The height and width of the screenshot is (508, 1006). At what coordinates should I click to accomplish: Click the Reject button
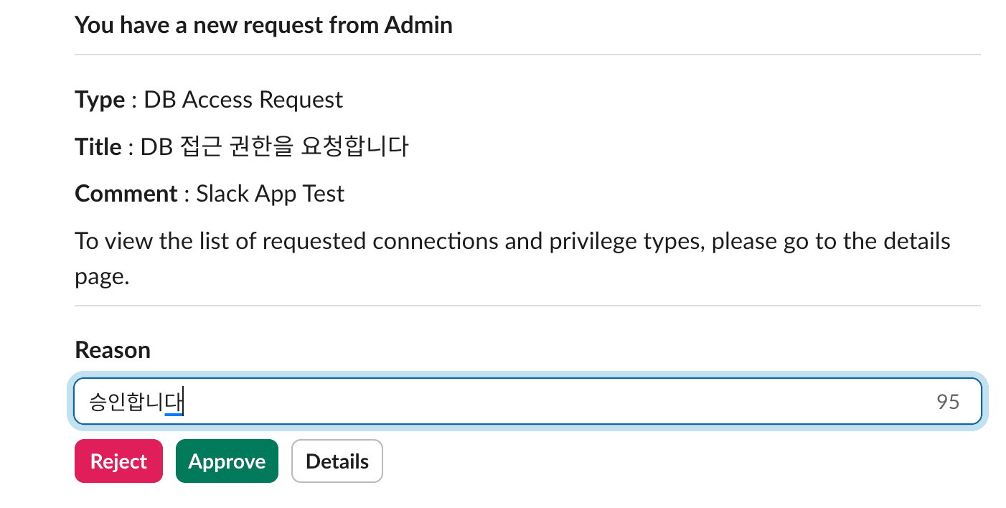click(118, 461)
